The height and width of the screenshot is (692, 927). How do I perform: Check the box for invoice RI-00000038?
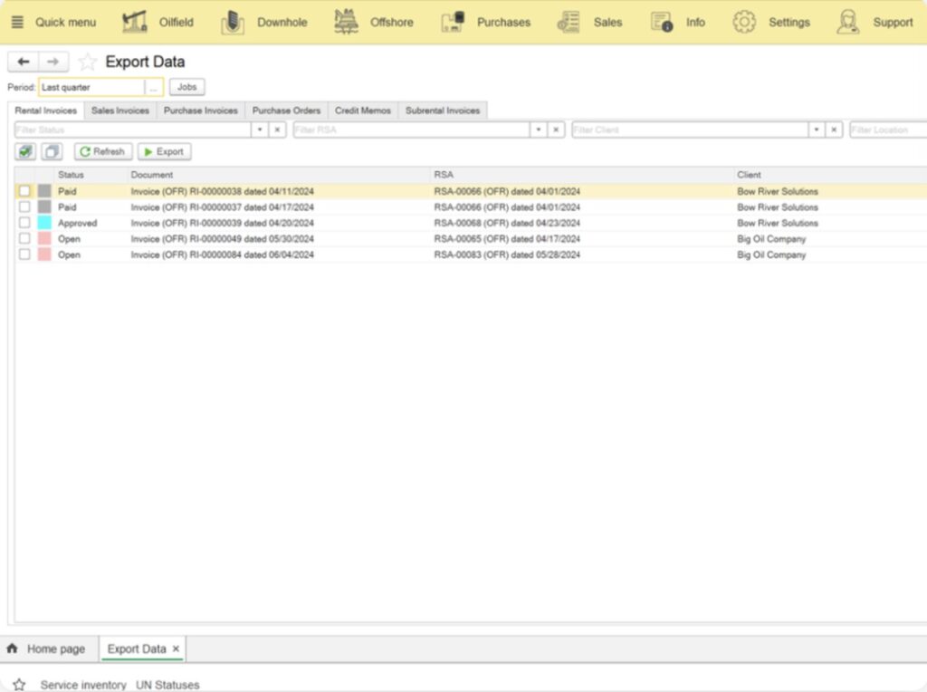(24, 191)
